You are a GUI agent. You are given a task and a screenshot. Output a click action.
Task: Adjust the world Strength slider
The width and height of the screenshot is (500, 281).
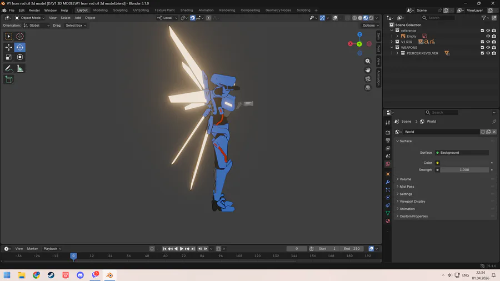464,170
